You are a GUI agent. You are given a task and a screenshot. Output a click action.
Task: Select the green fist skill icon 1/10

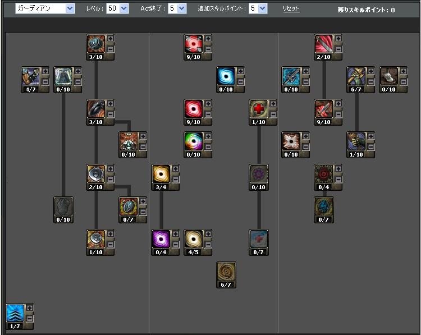pos(356,141)
